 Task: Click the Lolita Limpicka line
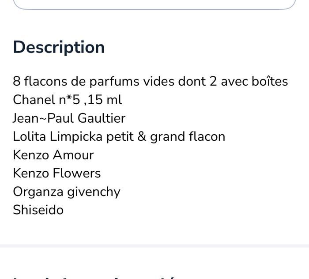(x=119, y=136)
